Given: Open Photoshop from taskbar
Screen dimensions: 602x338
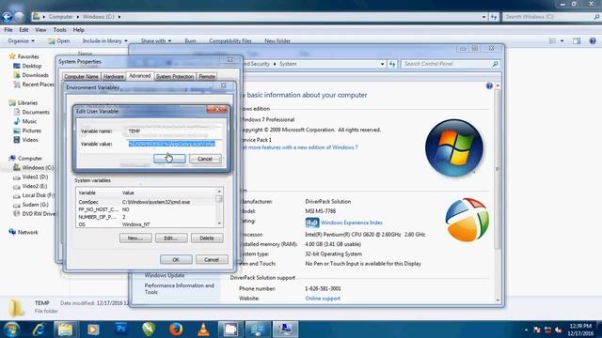Looking at the screenshot, I should (x=120, y=330).
